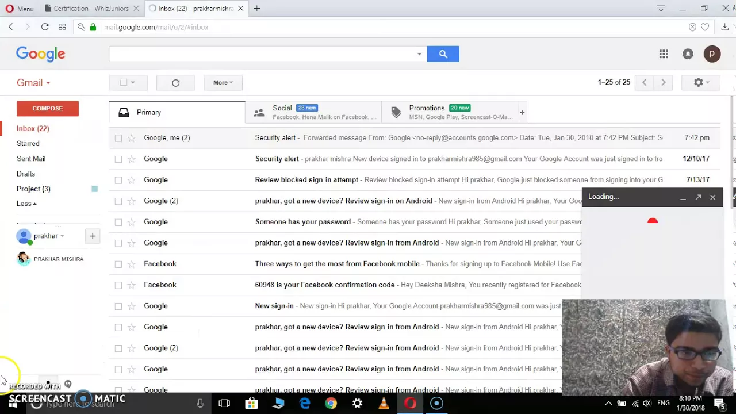This screenshot has width=736, height=414.
Task: Select checkbox for Review blocked sign-in email
Action: pos(118,180)
